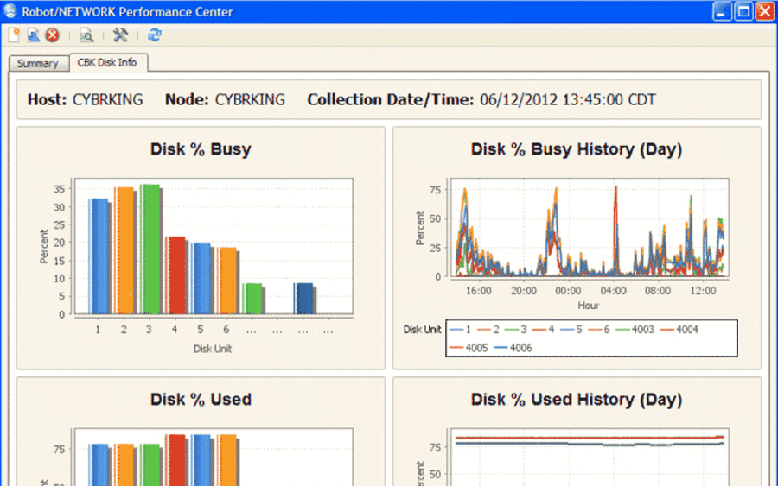Click legend entry 3 in Disk Unit legend
This screenshot has height=486, width=778.
[x=515, y=330]
